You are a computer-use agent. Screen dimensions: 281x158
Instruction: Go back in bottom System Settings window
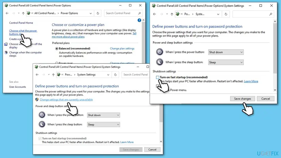click(37, 75)
